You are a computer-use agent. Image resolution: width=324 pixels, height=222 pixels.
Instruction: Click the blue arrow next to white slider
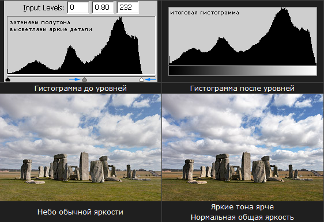click(150, 79)
